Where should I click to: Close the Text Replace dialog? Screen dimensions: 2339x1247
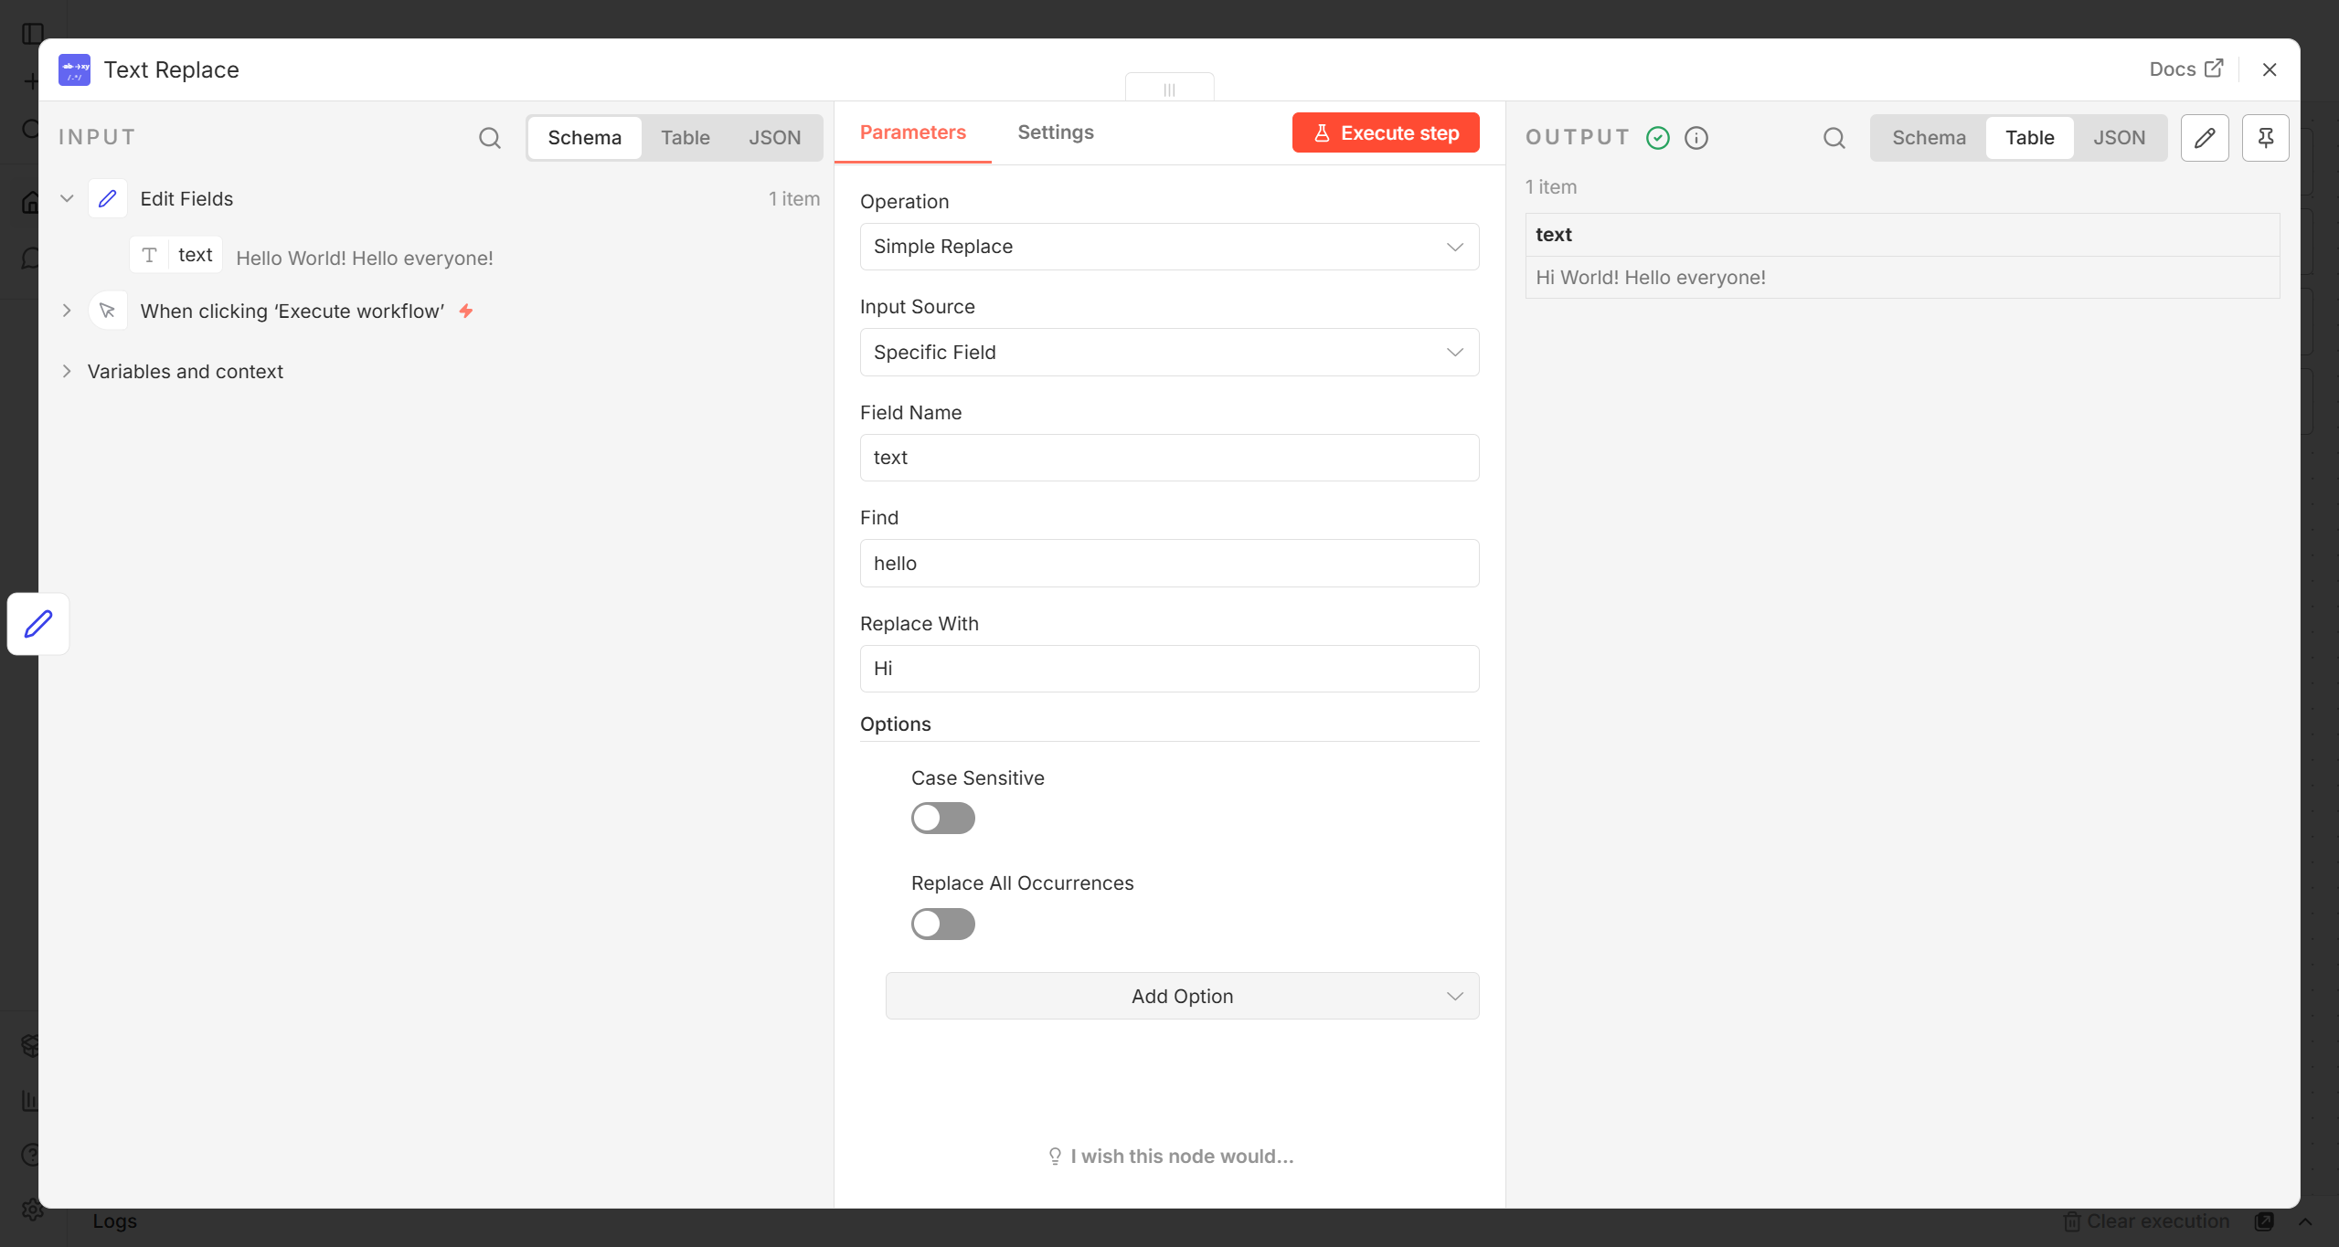pyautogui.click(x=2270, y=69)
